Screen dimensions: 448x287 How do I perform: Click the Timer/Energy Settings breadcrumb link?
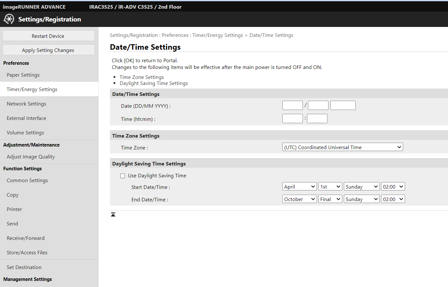pyautogui.click(x=218, y=35)
